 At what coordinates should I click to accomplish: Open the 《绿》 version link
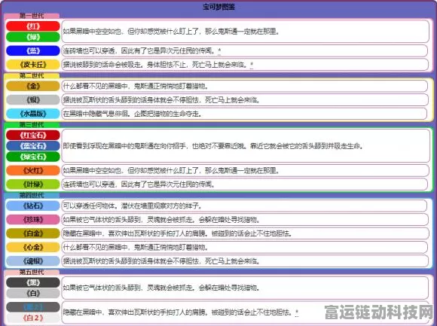coord(33,37)
